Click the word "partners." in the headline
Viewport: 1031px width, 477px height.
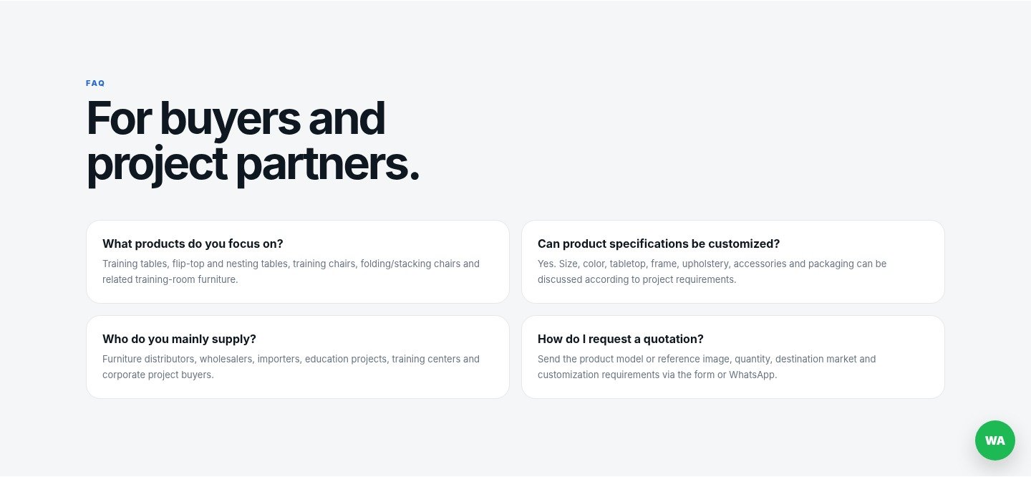[x=327, y=165]
